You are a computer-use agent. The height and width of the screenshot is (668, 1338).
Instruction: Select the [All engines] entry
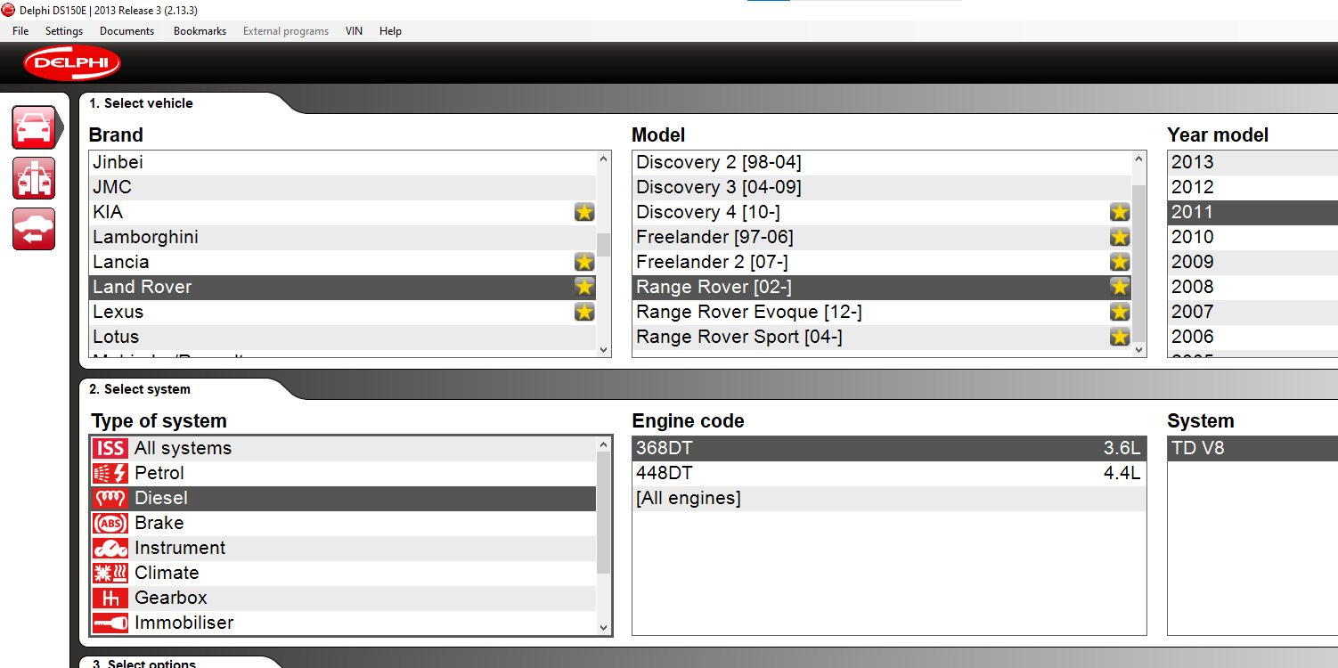889,498
